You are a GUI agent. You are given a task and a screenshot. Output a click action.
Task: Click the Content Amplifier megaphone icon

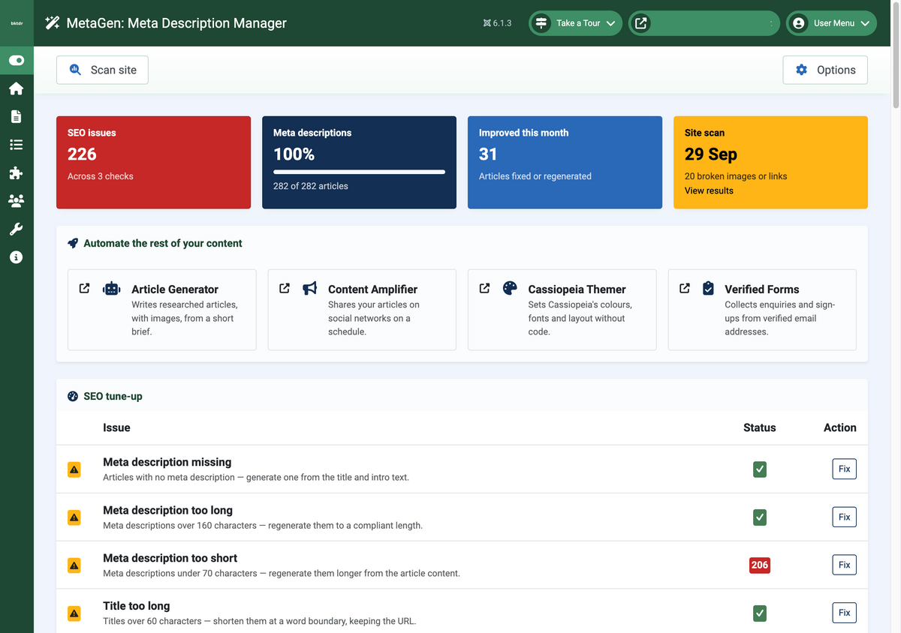coord(310,288)
